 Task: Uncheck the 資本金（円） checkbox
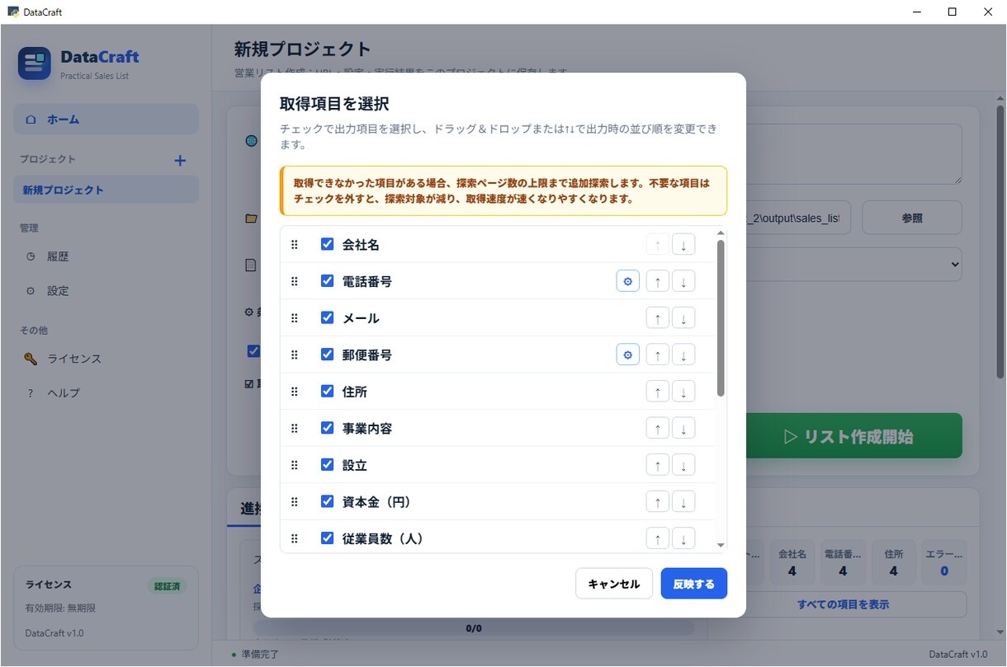(x=327, y=501)
